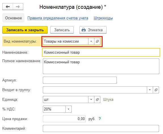Click into the Комментарий input field

point(101,128)
